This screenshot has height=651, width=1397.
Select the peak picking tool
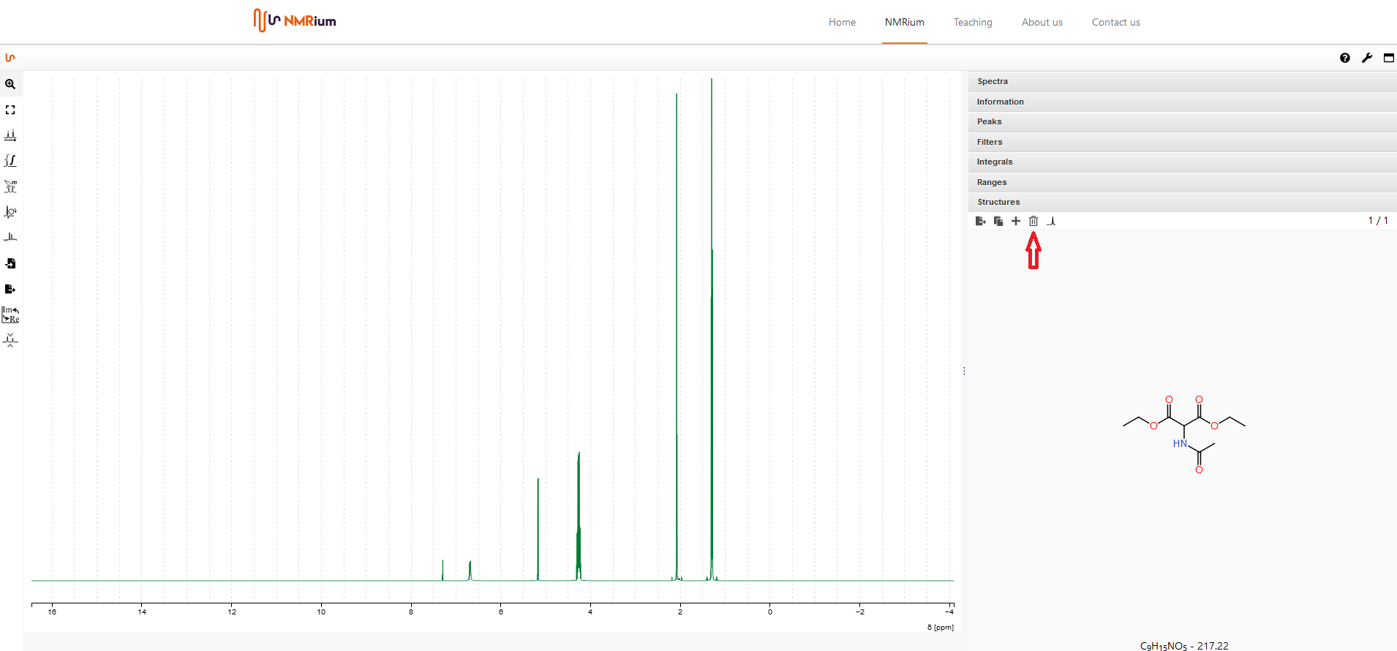10,135
